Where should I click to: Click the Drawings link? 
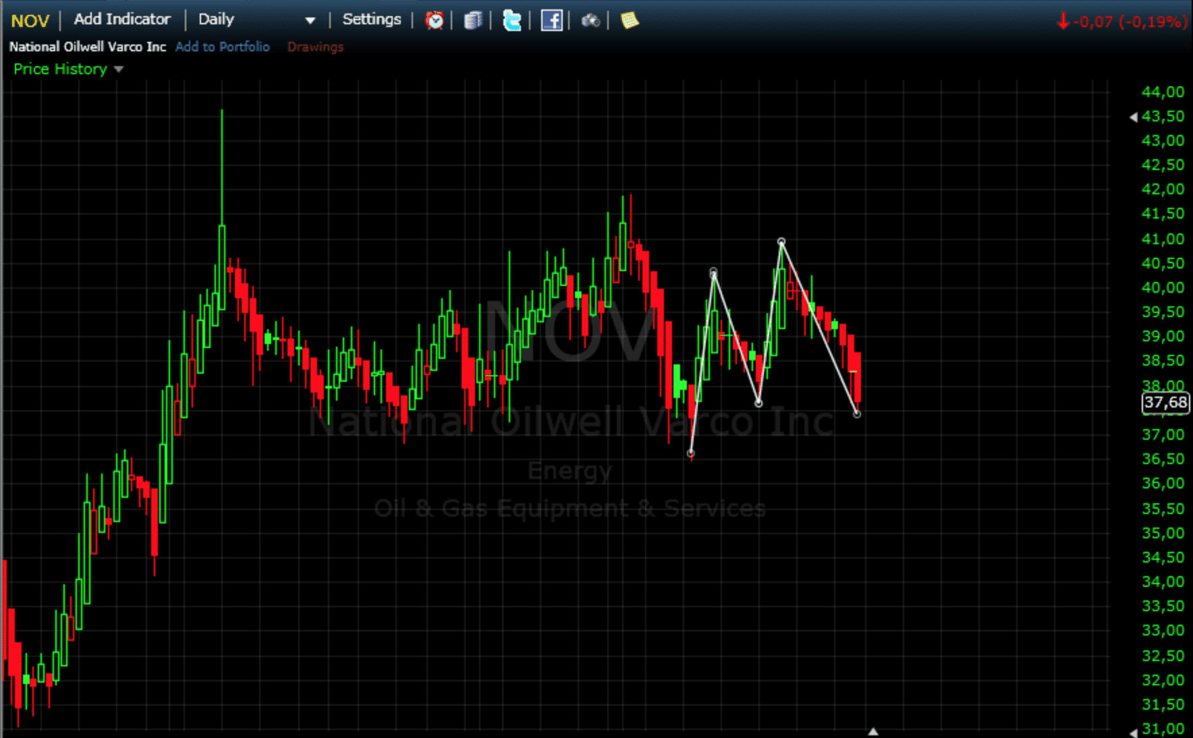click(x=315, y=47)
